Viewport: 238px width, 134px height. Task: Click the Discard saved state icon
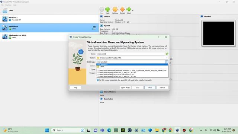(x=122, y=10)
